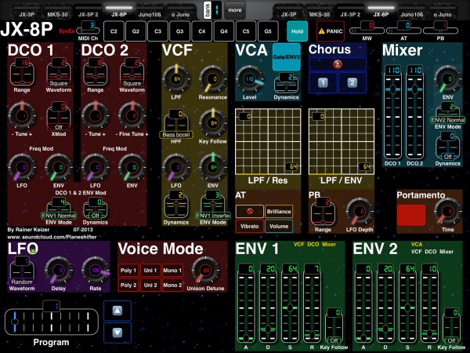Toggle VCA Gate/ENV2 button

(x=286, y=56)
